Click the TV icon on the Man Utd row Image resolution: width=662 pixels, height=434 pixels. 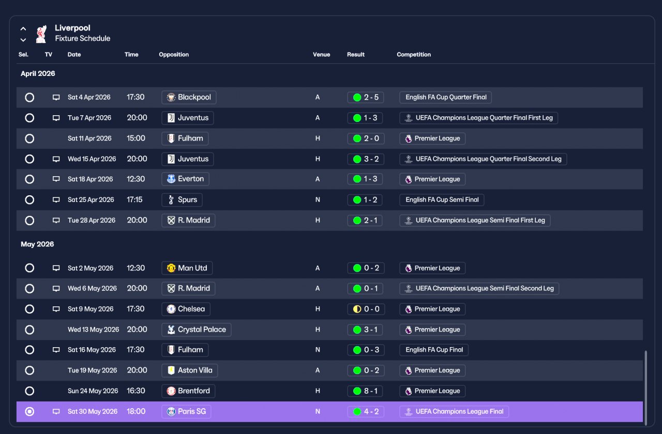(56, 268)
